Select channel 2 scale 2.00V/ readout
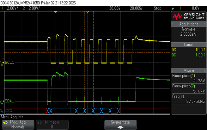Image resolution: width=207 pixels, height=130 pixels. (34, 8)
